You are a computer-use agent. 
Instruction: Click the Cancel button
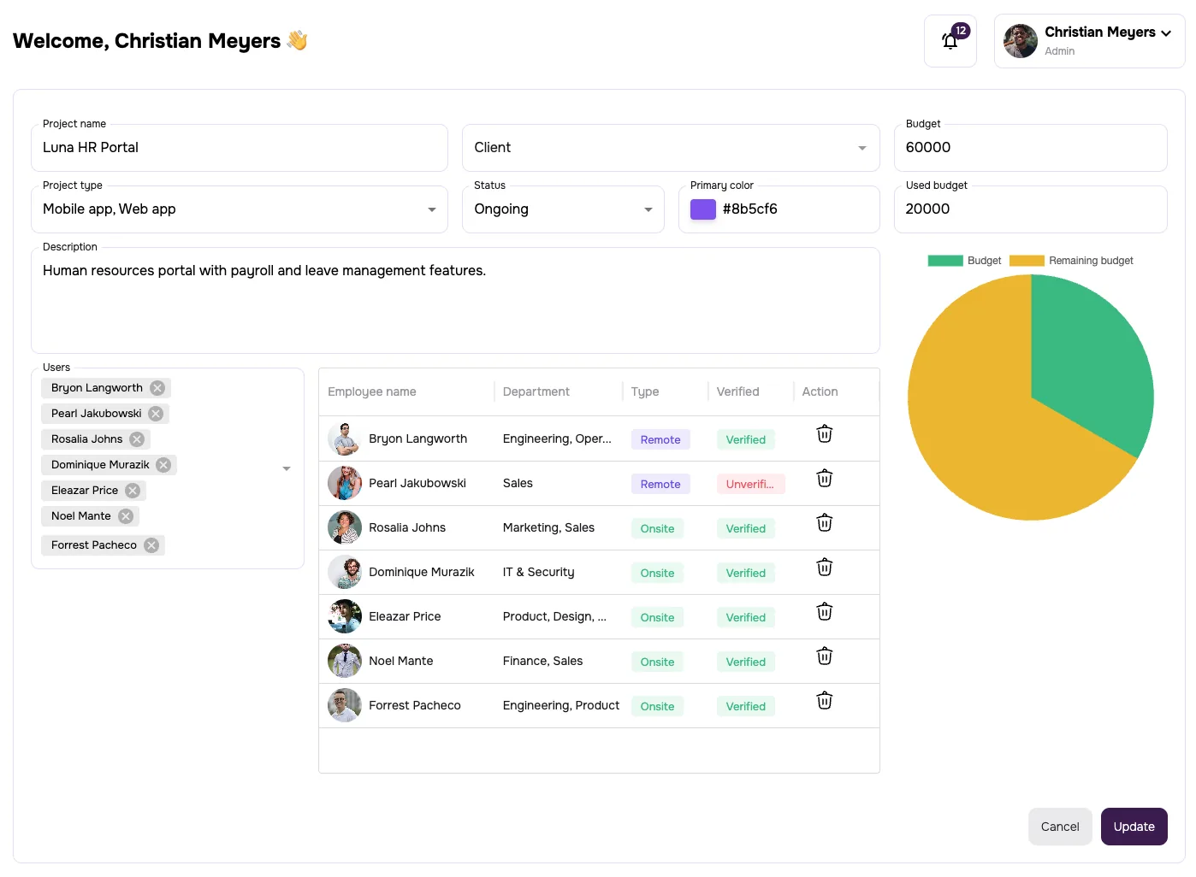(x=1060, y=827)
